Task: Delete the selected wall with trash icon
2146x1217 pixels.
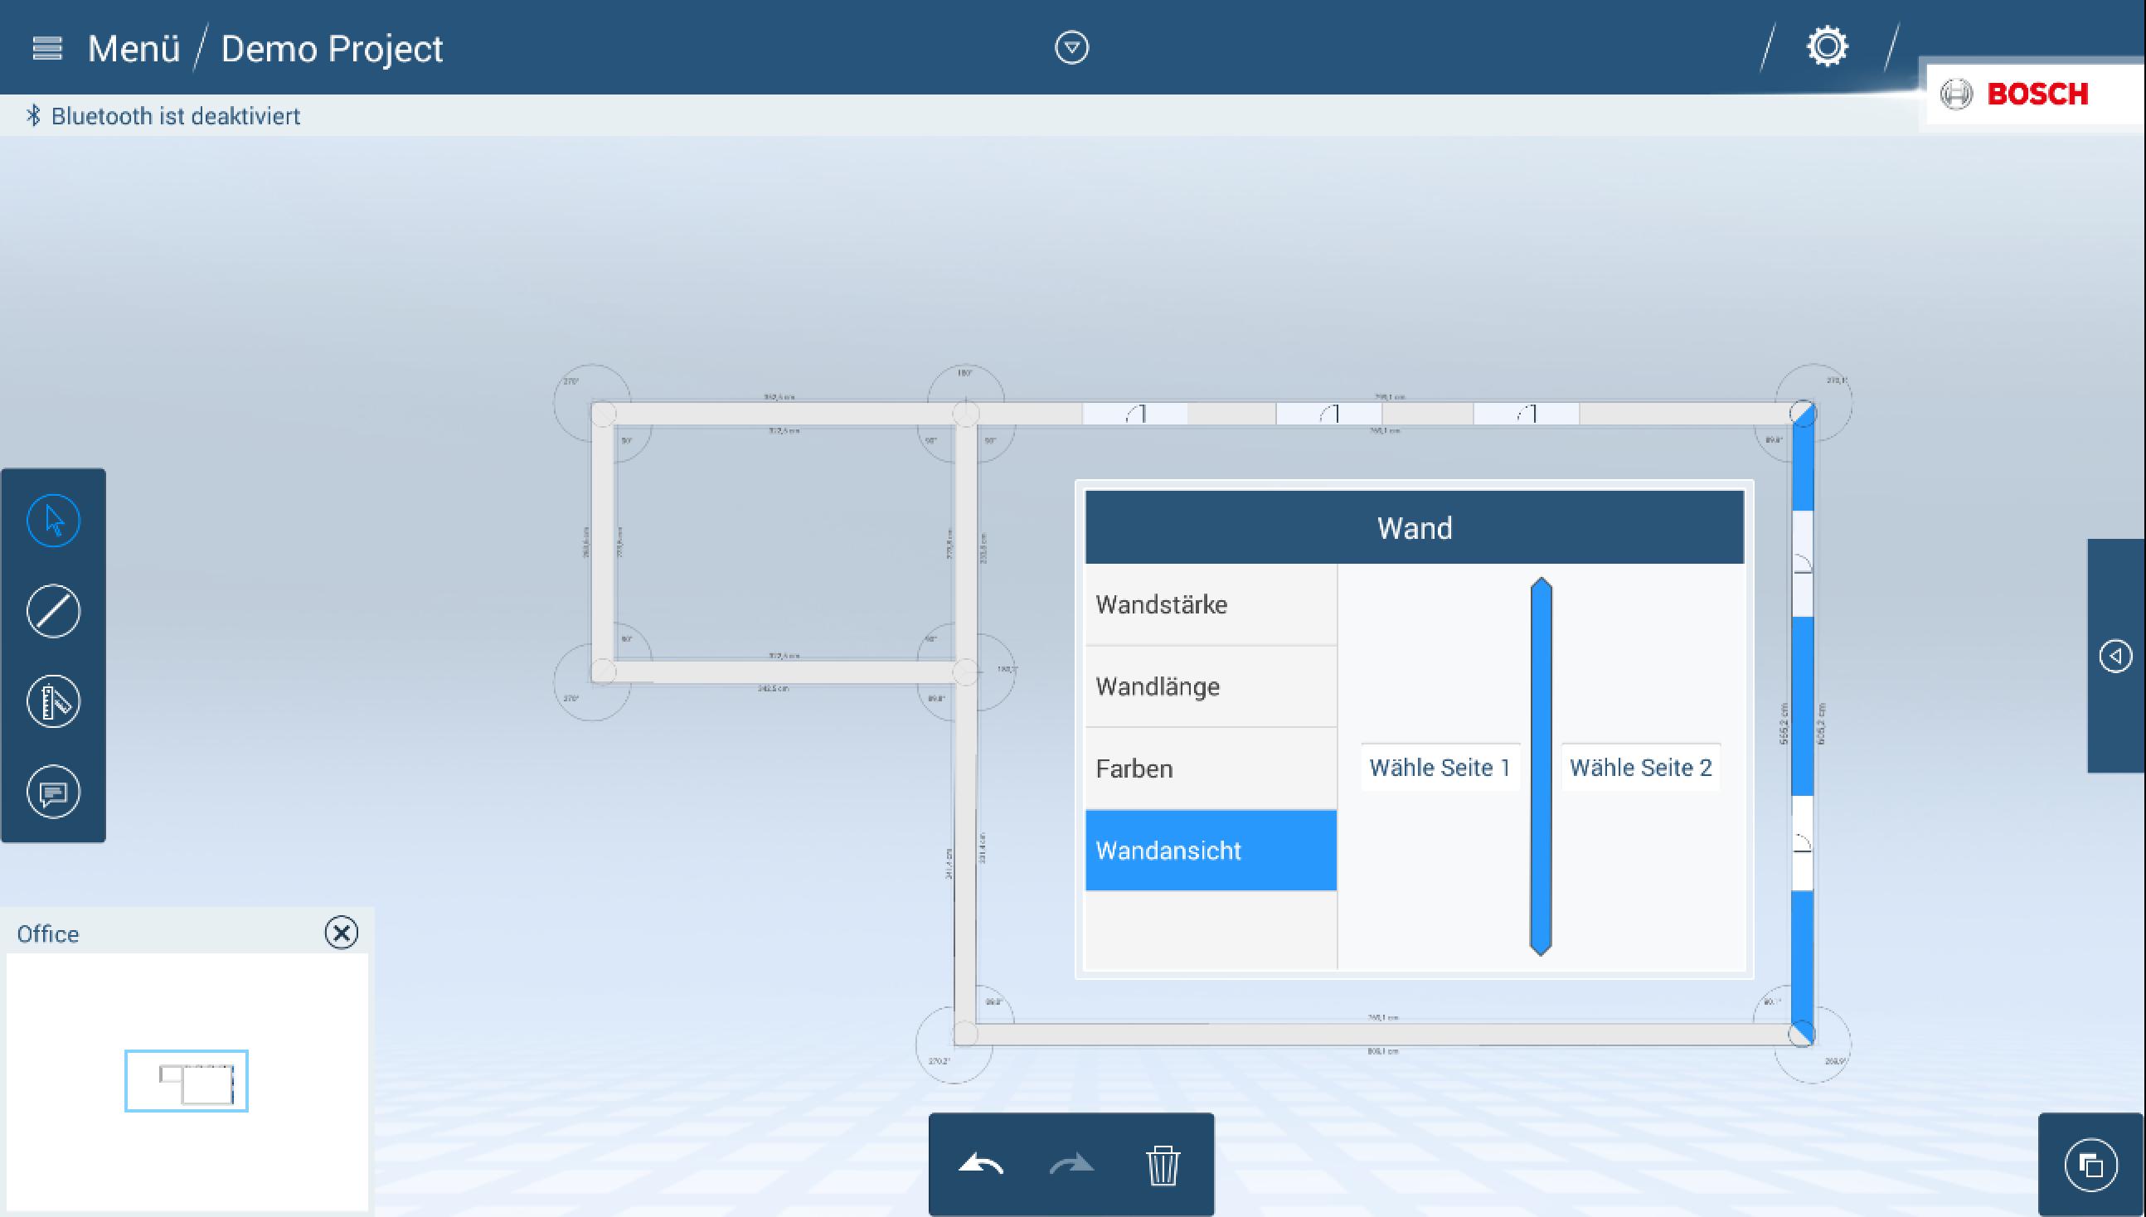Action: [x=1162, y=1164]
